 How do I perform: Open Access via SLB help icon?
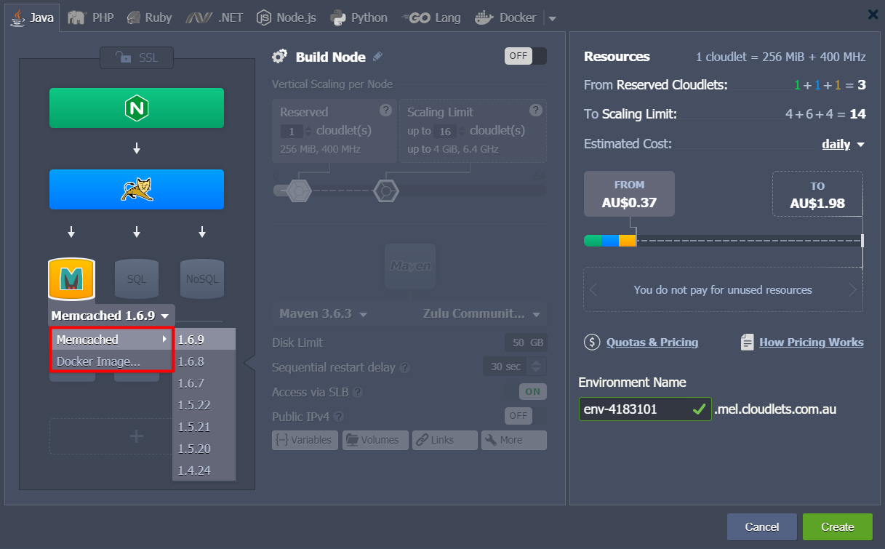(x=357, y=393)
